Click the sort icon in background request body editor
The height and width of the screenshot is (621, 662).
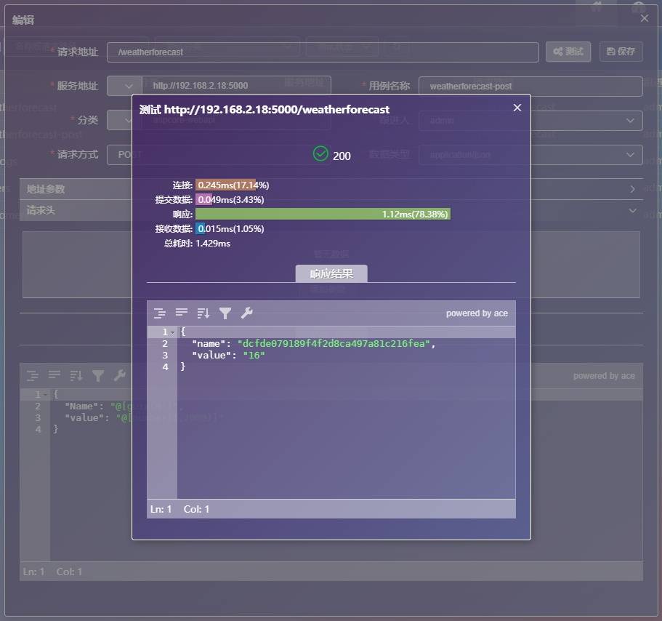click(76, 375)
